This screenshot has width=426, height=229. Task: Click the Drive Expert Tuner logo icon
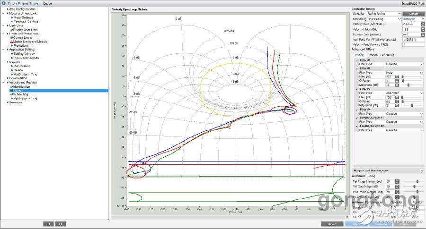coord(4,3)
